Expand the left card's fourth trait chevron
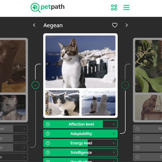This screenshot has height=162, width=162. [x=24, y=157]
